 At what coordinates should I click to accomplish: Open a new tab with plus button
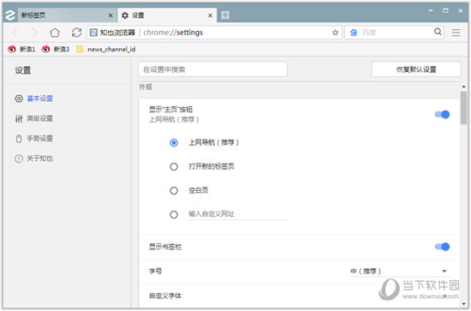(x=225, y=15)
